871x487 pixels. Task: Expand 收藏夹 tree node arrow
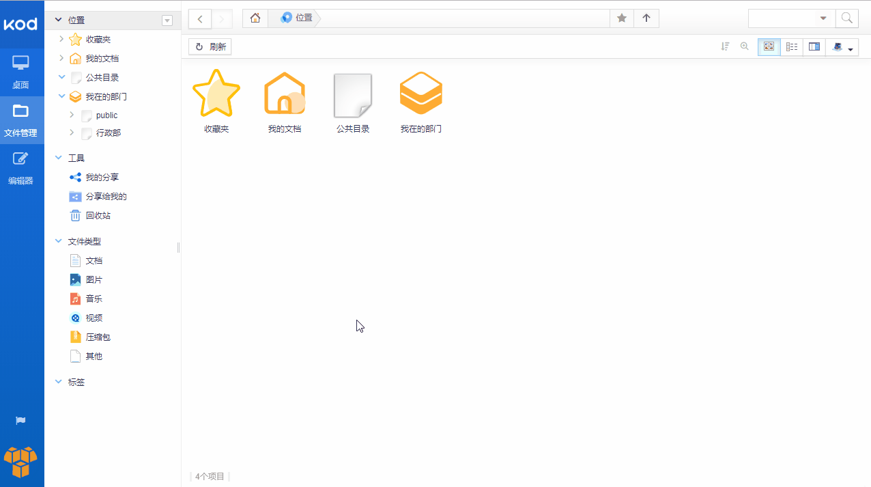click(x=61, y=40)
